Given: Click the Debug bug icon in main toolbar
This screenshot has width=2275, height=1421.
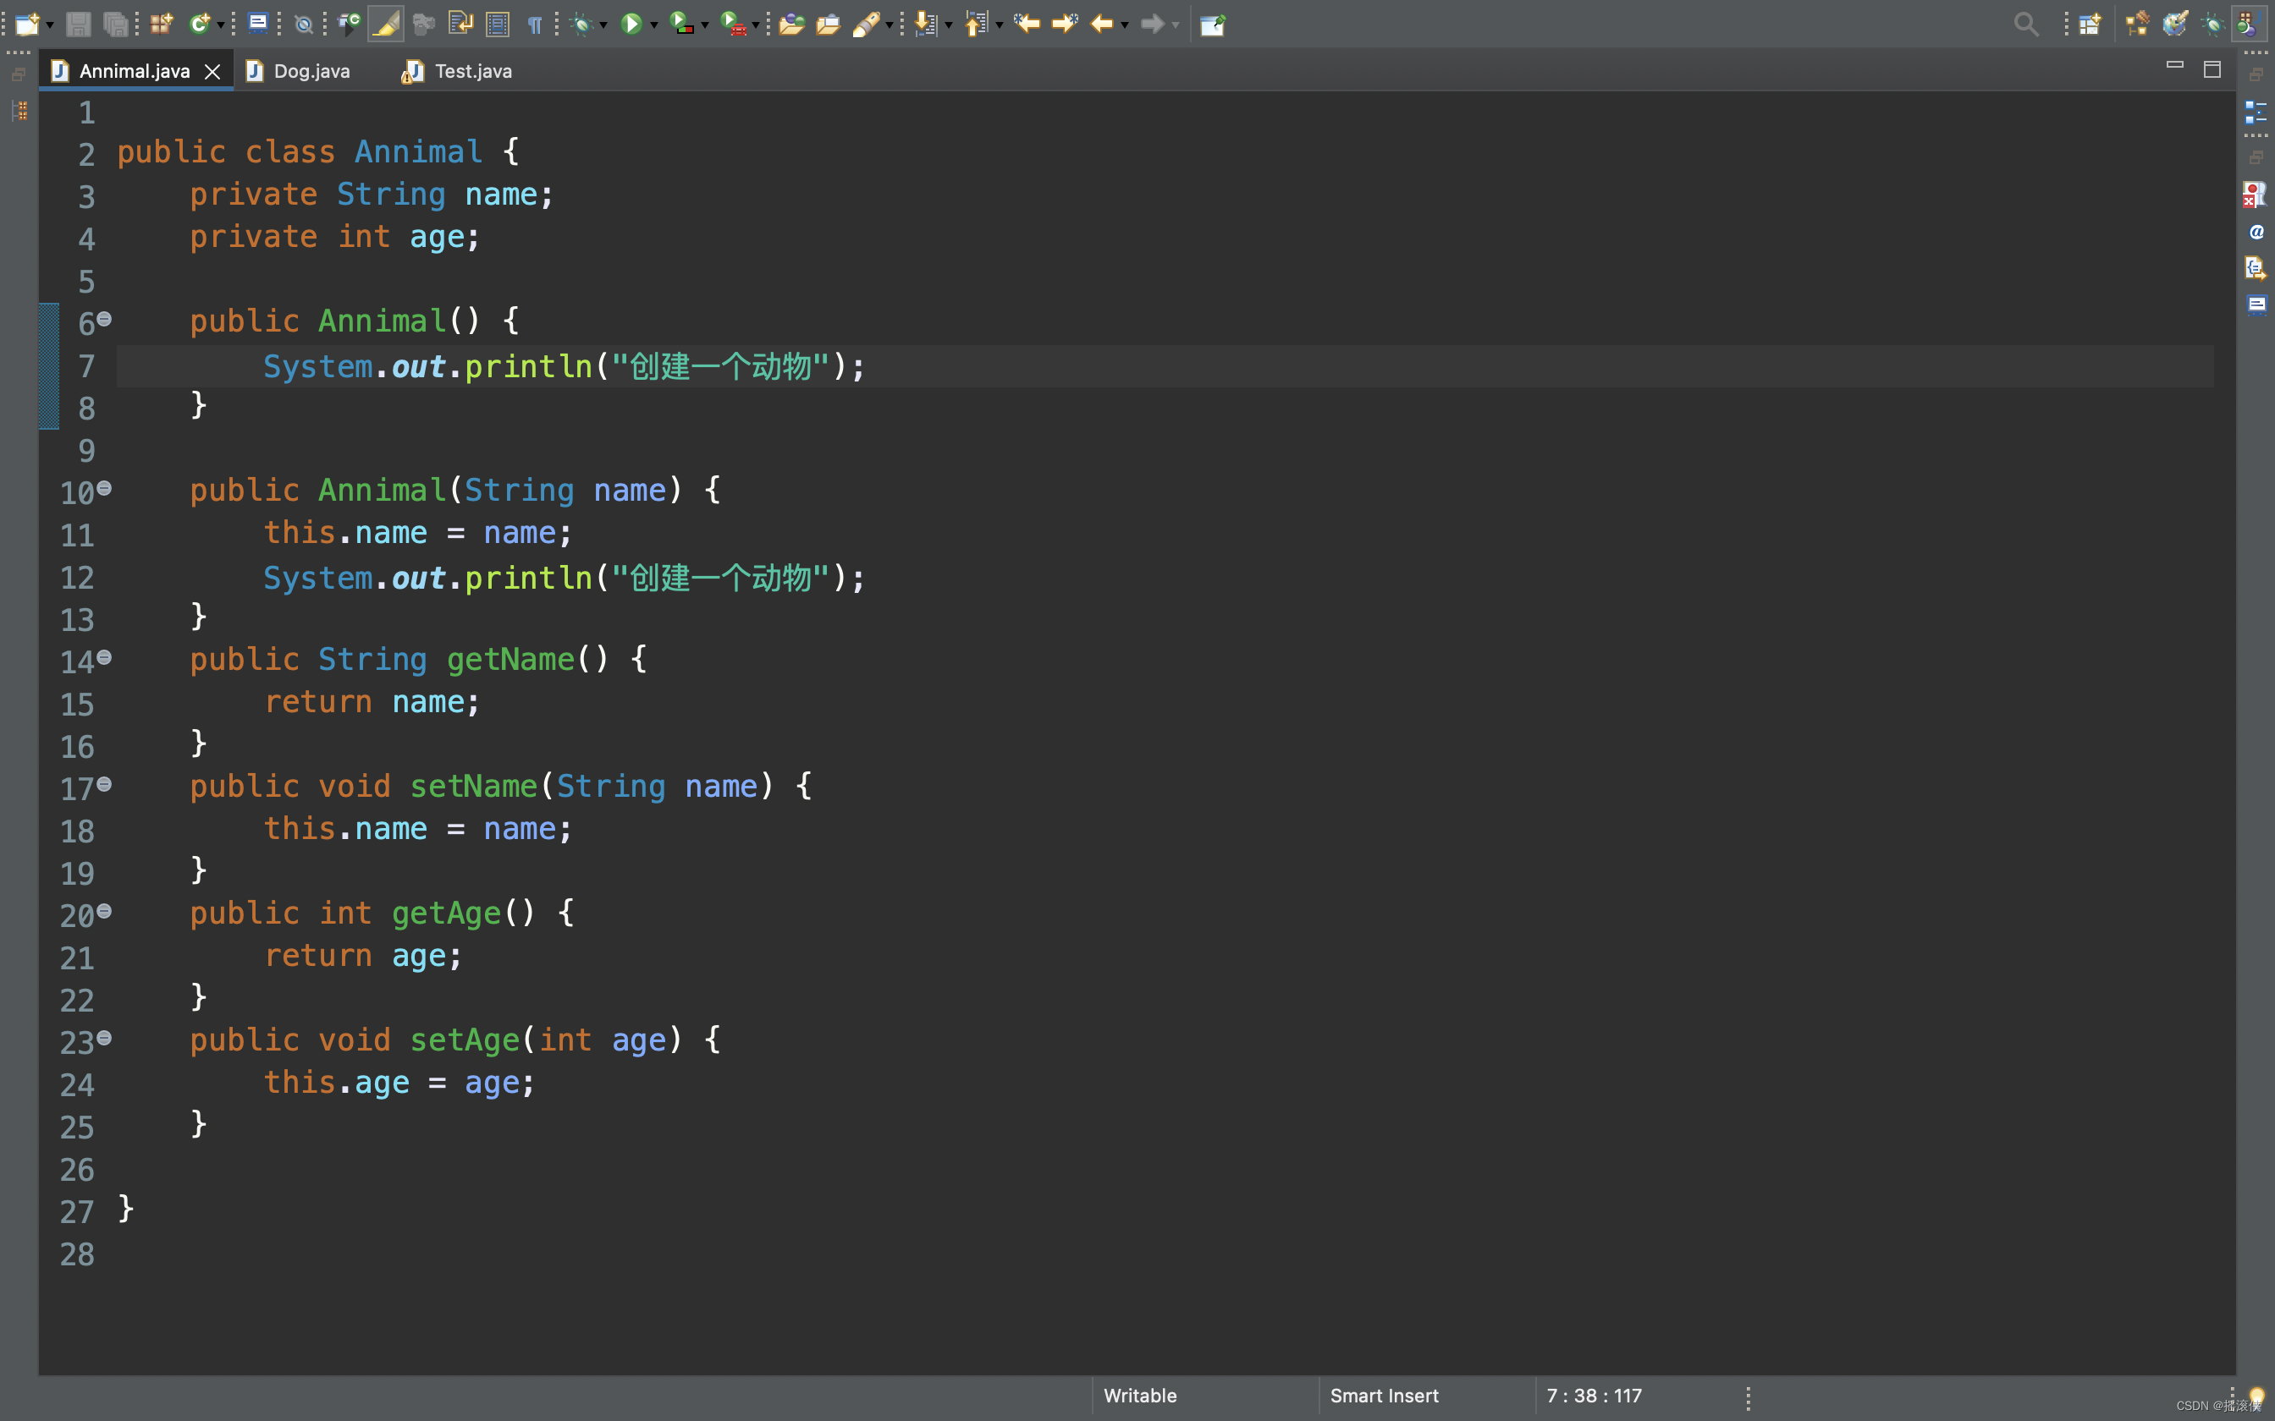Looking at the screenshot, I should (x=581, y=24).
